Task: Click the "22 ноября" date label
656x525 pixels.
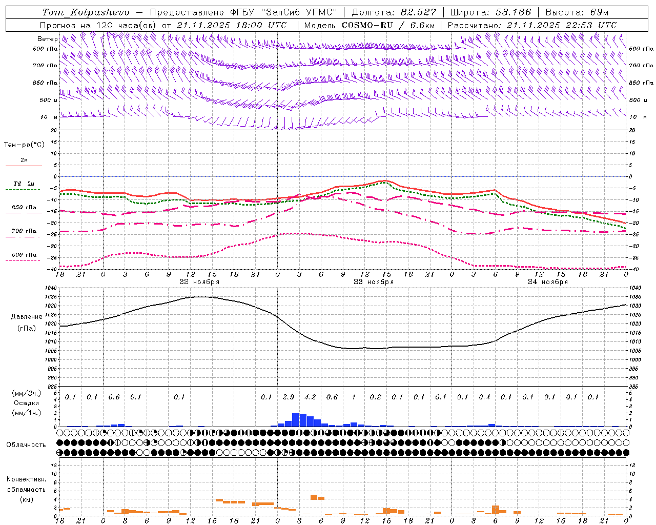Action: pos(199,282)
